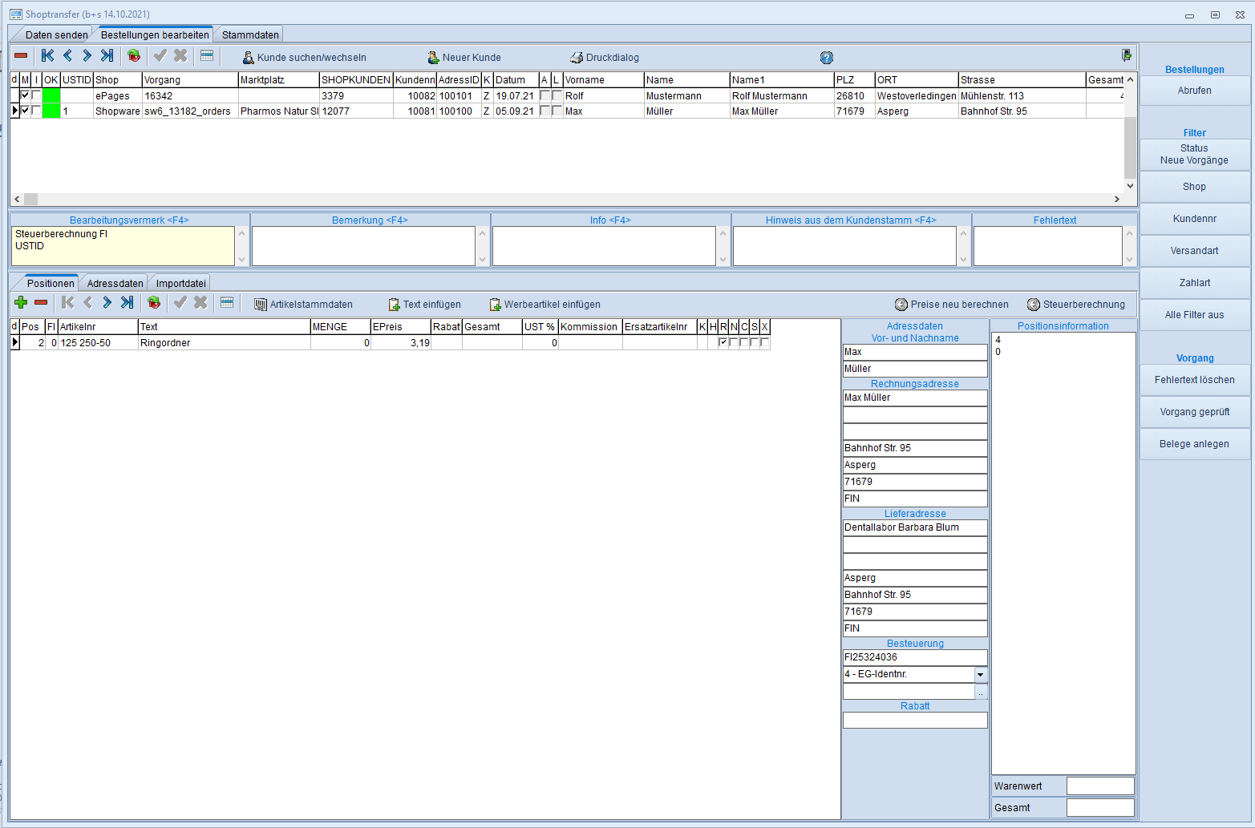Click the refresh icon in orders toolbar

134,56
